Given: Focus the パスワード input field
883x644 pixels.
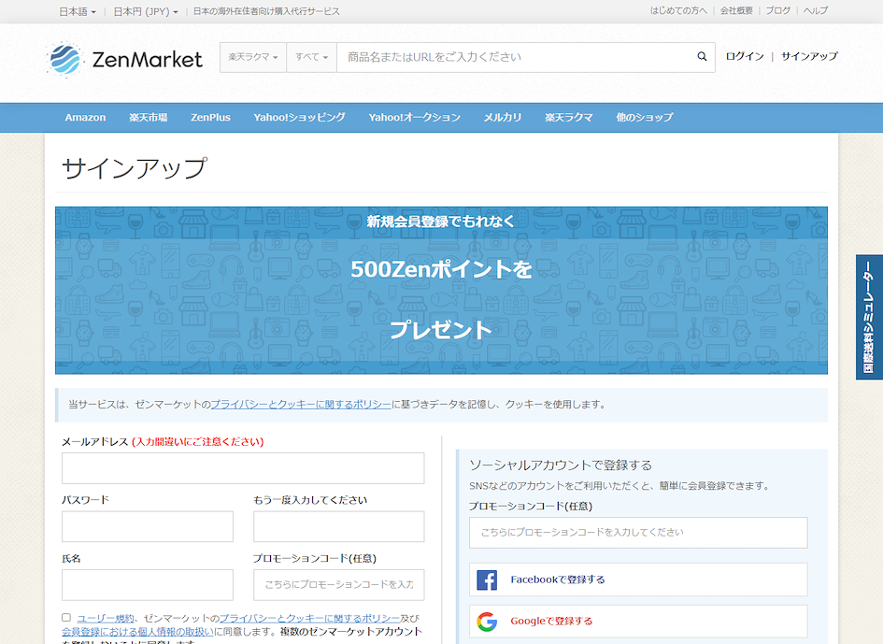Looking at the screenshot, I should pos(148,527).
